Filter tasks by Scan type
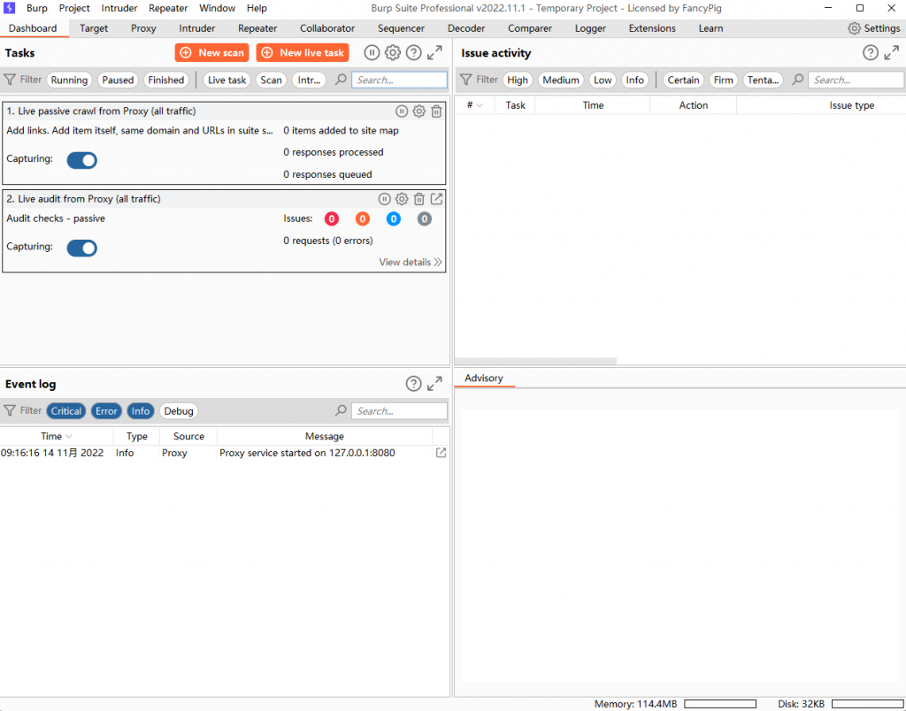 point(271,80)
